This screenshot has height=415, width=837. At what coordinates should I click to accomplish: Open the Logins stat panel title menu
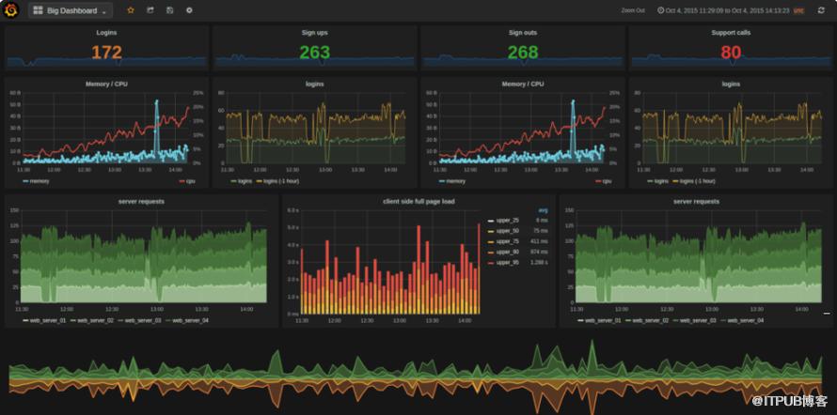(106, 32)
